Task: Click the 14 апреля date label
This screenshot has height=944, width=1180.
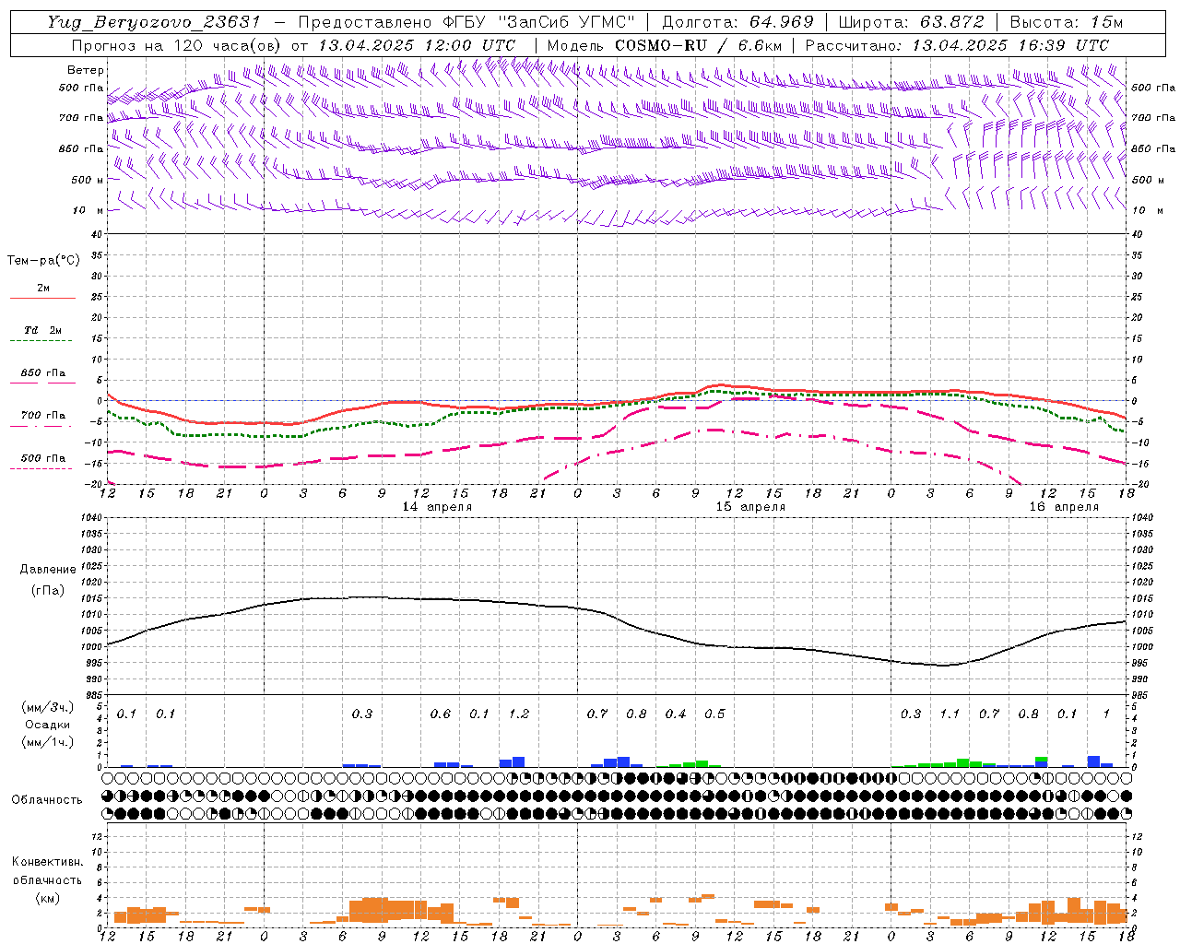Action: tap(437, 507)
